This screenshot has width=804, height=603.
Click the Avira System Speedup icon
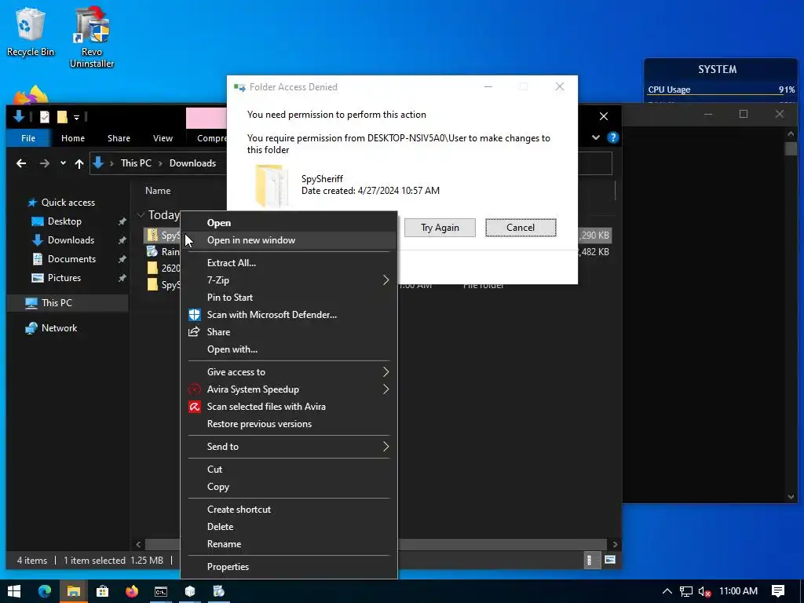[x=195, y=389]
